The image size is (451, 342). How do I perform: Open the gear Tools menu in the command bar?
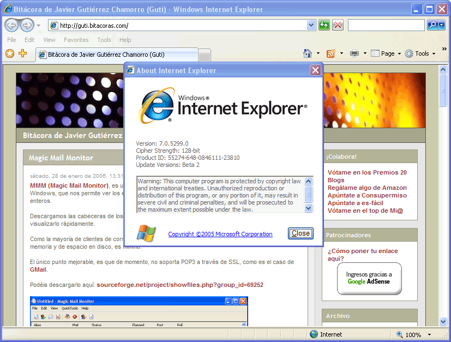(x=420, y=53)
